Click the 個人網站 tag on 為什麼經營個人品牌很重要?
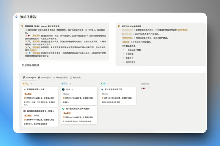Viewport: 220px width, 146px height. click(x=67, y=113)
